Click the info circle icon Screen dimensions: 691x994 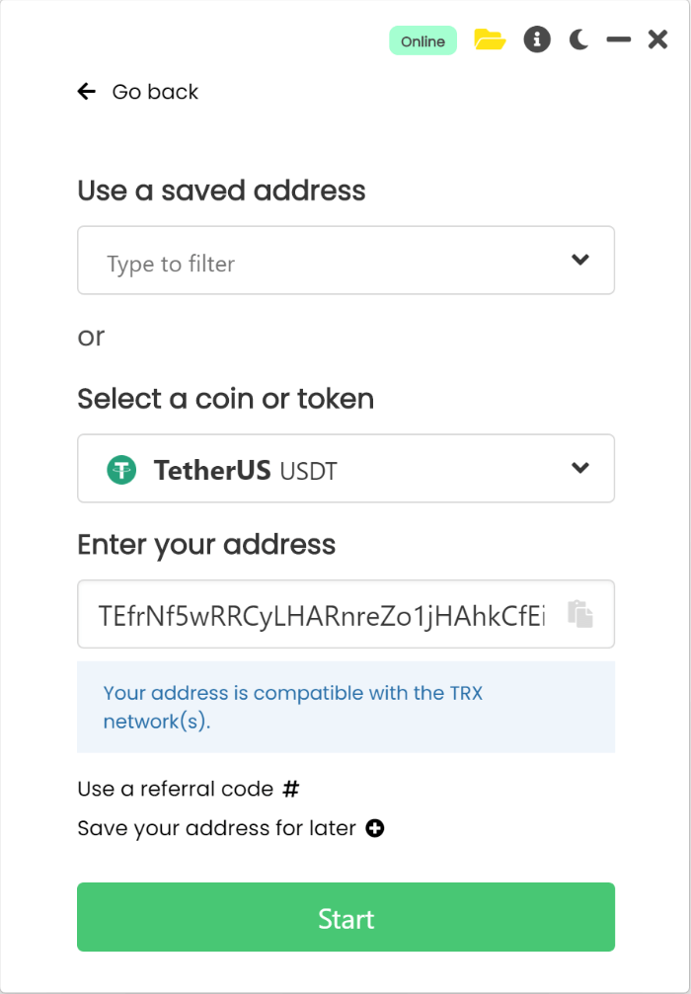coord(537,40)
